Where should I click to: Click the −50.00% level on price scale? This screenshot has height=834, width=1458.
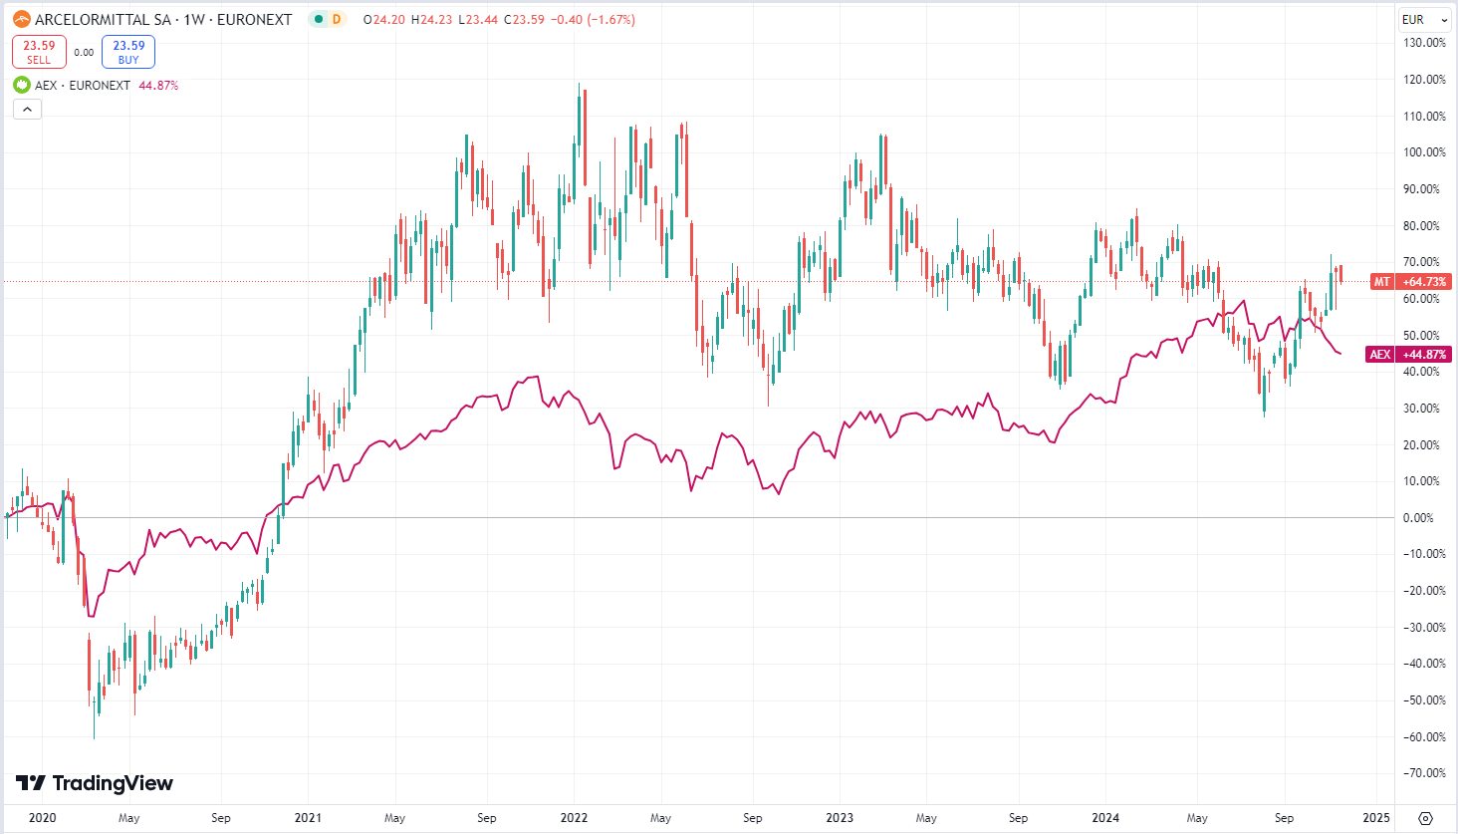1422,700
